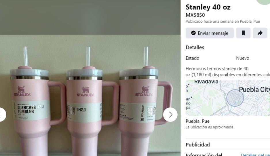Save listing with the bookmark icon
The width and height of the screenshot is (270, 156).
point(243,33)
